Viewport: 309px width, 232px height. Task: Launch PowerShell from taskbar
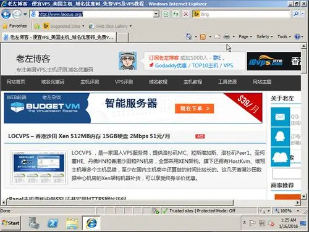(53, 223)
